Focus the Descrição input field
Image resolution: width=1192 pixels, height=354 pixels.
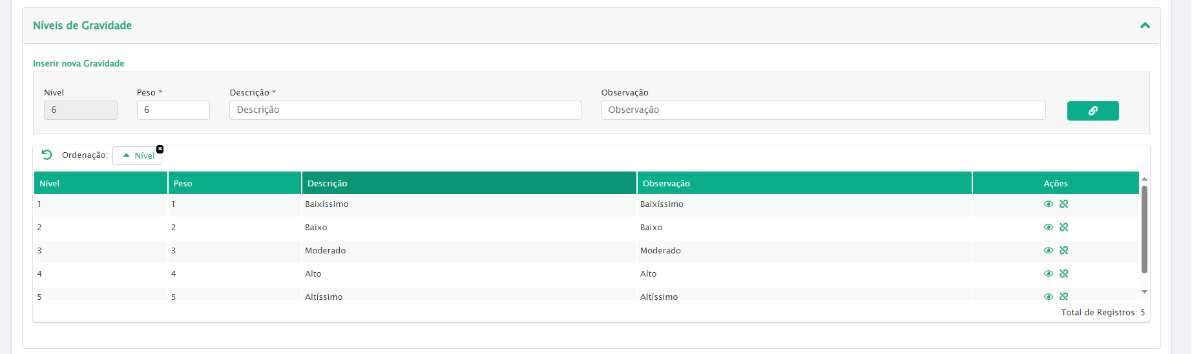405,110
